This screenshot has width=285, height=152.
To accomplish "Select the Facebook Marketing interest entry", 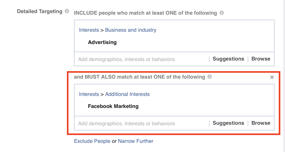I will [x=113, y=106].
